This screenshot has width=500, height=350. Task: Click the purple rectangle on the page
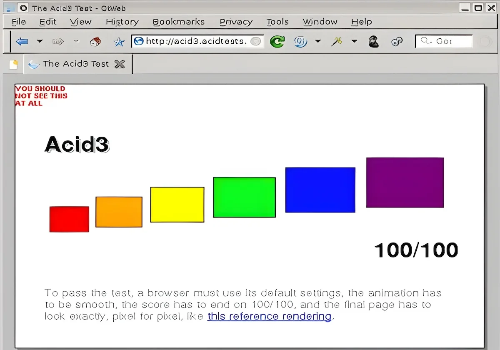pyautogui.click(x=405, y=182)
